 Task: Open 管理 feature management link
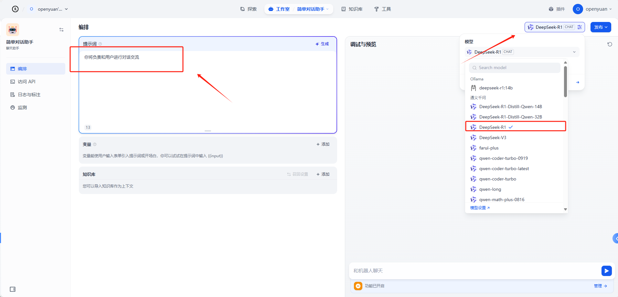pyautogui.click(x=601, y=286)
